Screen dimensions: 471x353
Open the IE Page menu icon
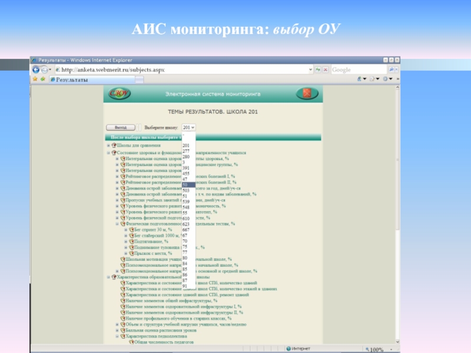tap(373, 79)
